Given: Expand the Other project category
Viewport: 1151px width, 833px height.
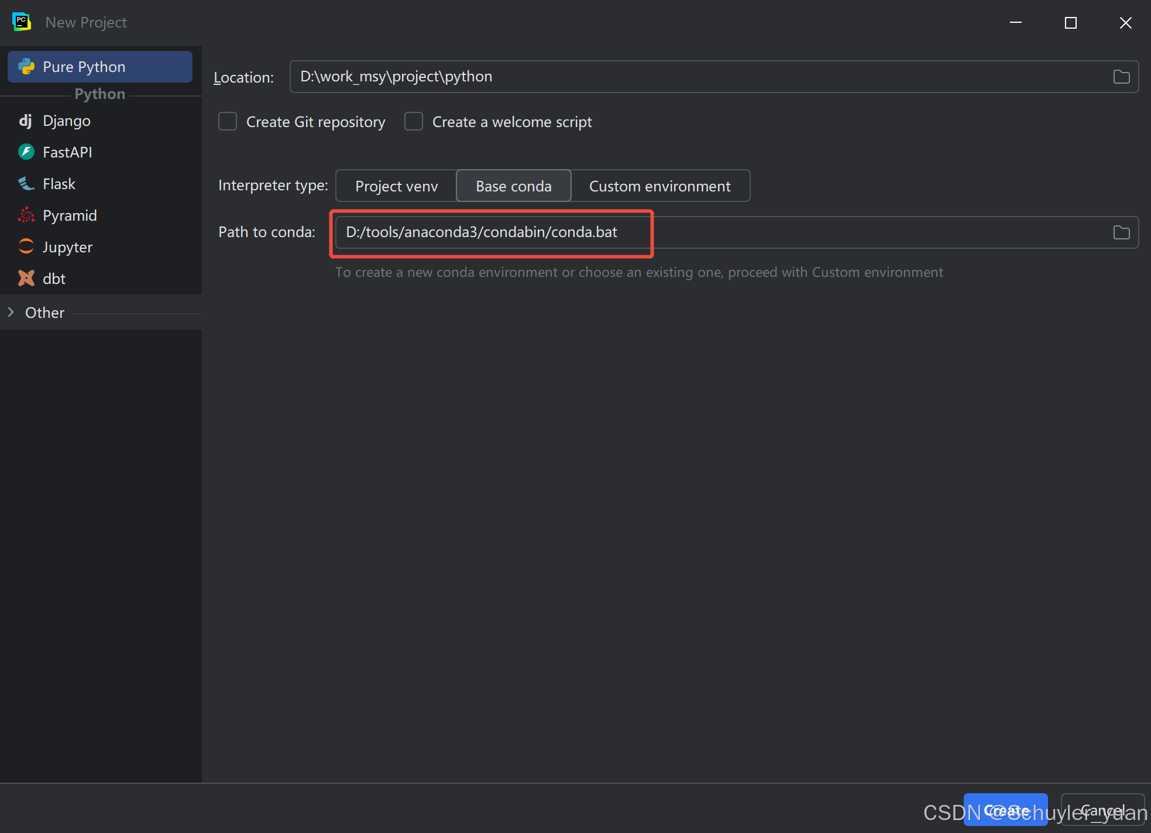Looking at the screenshot, I should click(11, 313).
